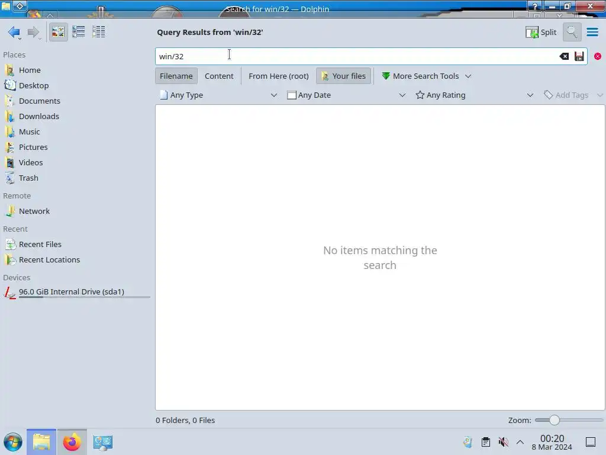Search in Your files
This screenshot has width=606, height=455.
344,76
